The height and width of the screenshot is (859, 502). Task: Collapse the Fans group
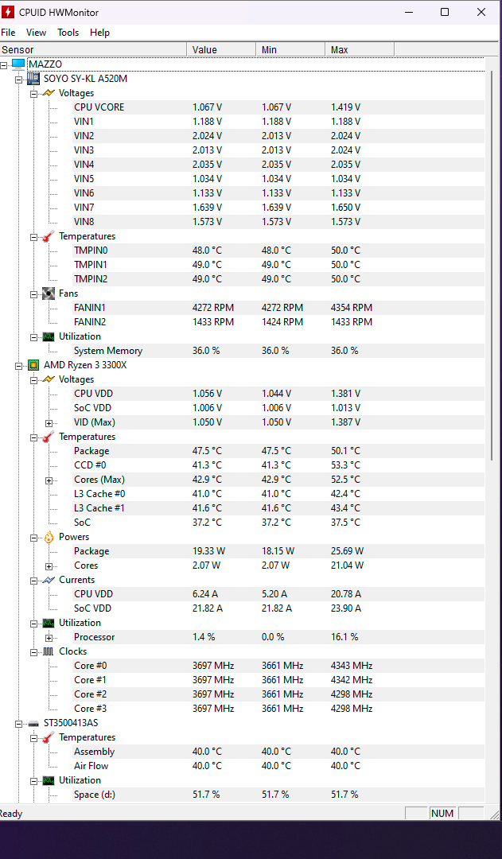(x=33, y=293)
